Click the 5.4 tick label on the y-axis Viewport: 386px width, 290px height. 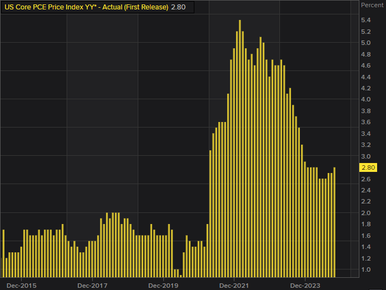click(x=366, y=20)
